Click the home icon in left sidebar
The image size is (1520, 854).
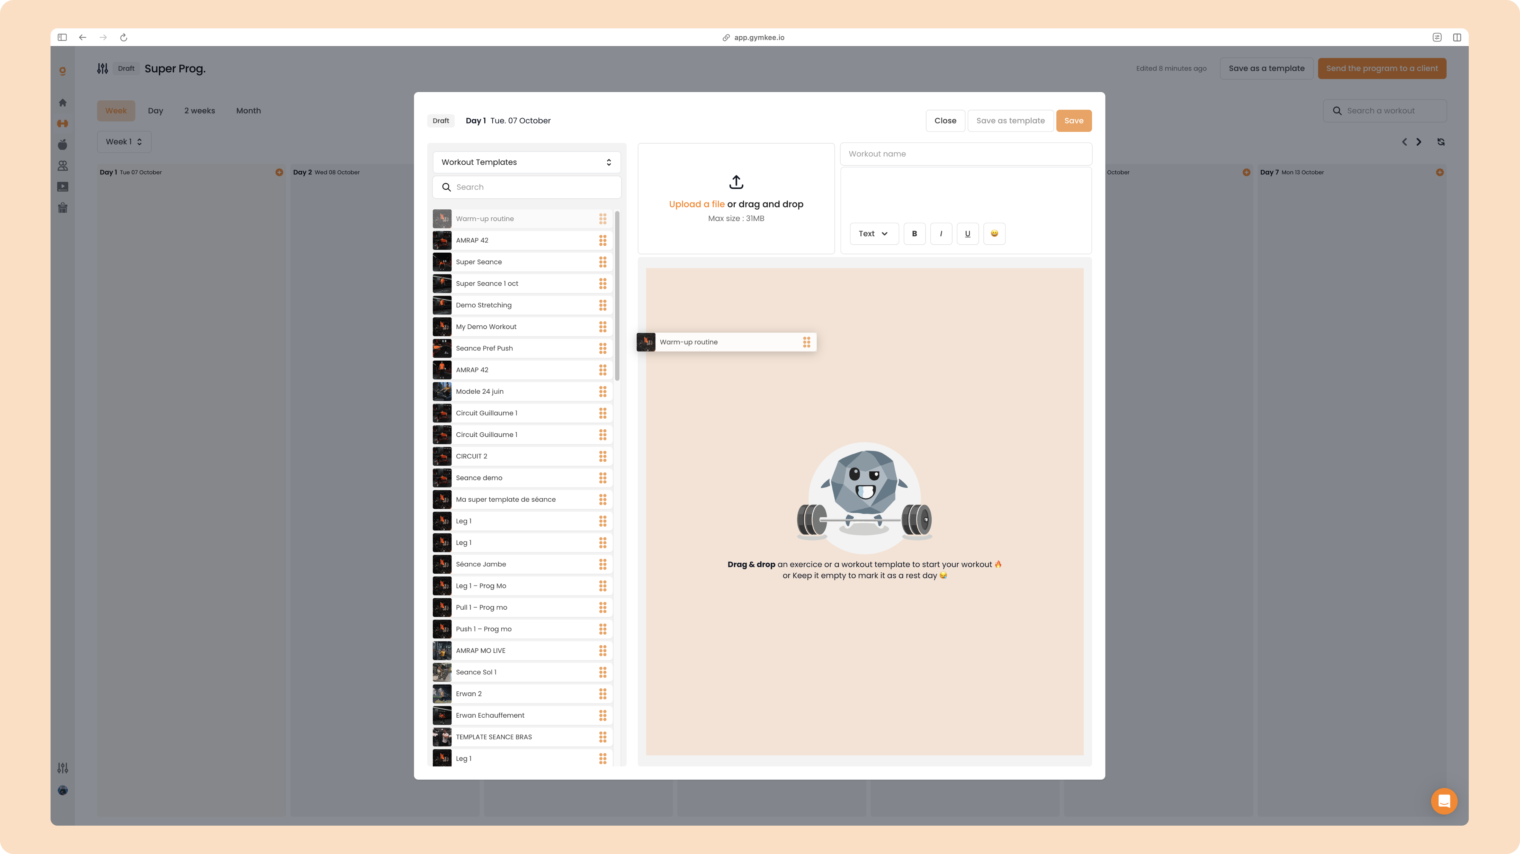(x=63, y=103)
